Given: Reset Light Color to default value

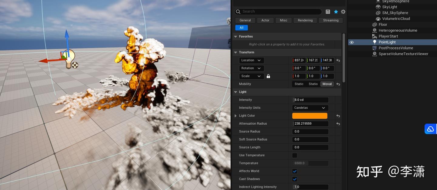Looking at the screenshot, I should (338, 116).
